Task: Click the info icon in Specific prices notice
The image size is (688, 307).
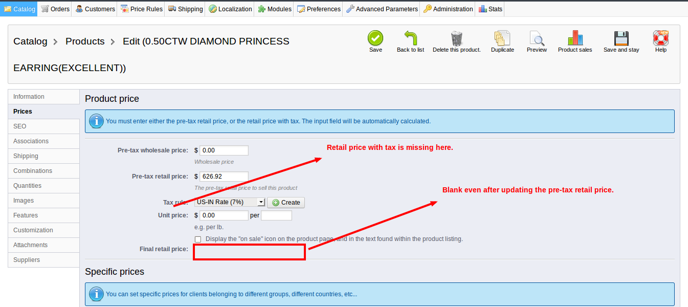Action: (x=96, y=294)
